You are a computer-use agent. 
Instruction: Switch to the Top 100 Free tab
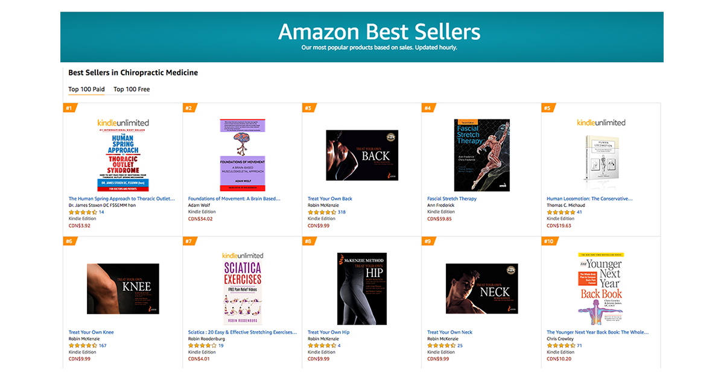pos(132,89)
